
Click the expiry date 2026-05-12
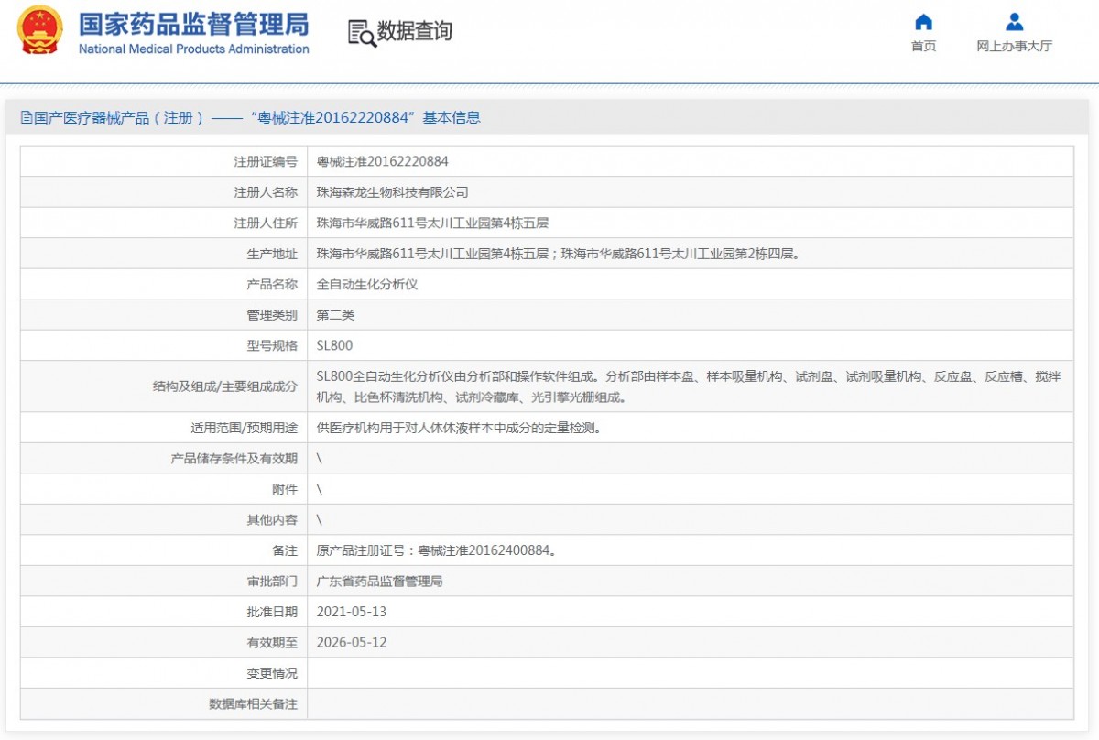click(351, 643)
